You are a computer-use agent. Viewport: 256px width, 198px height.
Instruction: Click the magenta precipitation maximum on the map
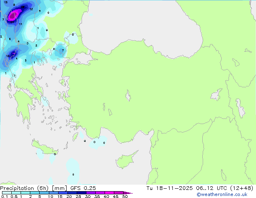(x=13, y=15)
